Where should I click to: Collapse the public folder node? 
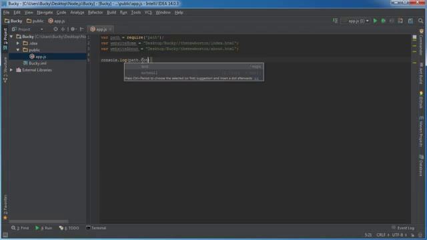point(18,50)
